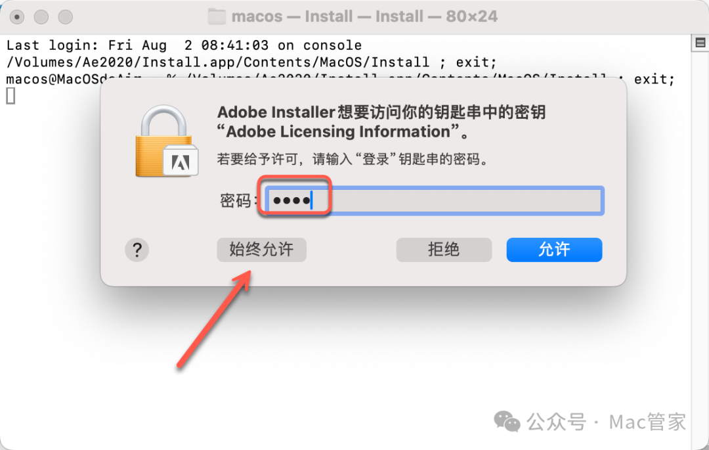
Task: Click the 拒绝 (Deny) button
Action: [444, 250]
